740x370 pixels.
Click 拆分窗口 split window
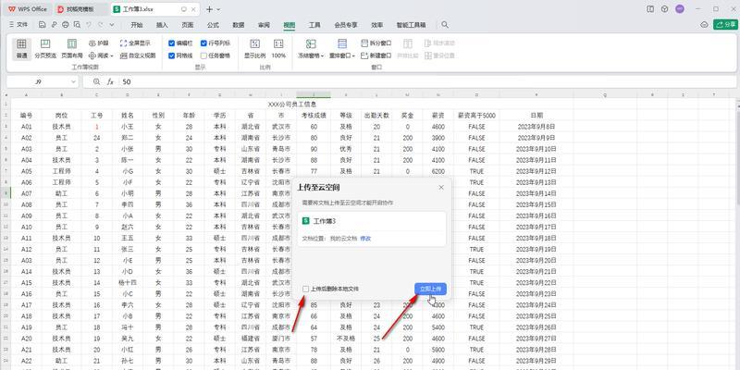[376, 43]
